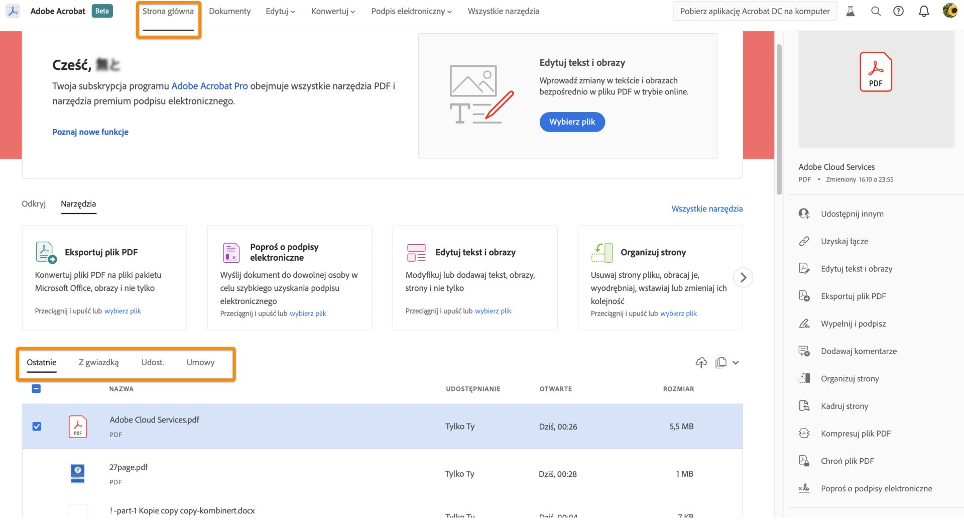964x524 pixels.
Task: Click the Kompresuj plik PDF icon
Action: pos(804,433)
